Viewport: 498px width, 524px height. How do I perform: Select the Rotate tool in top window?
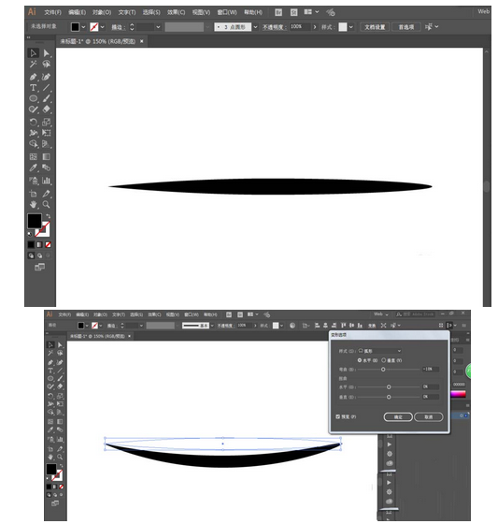pos(33,122)
